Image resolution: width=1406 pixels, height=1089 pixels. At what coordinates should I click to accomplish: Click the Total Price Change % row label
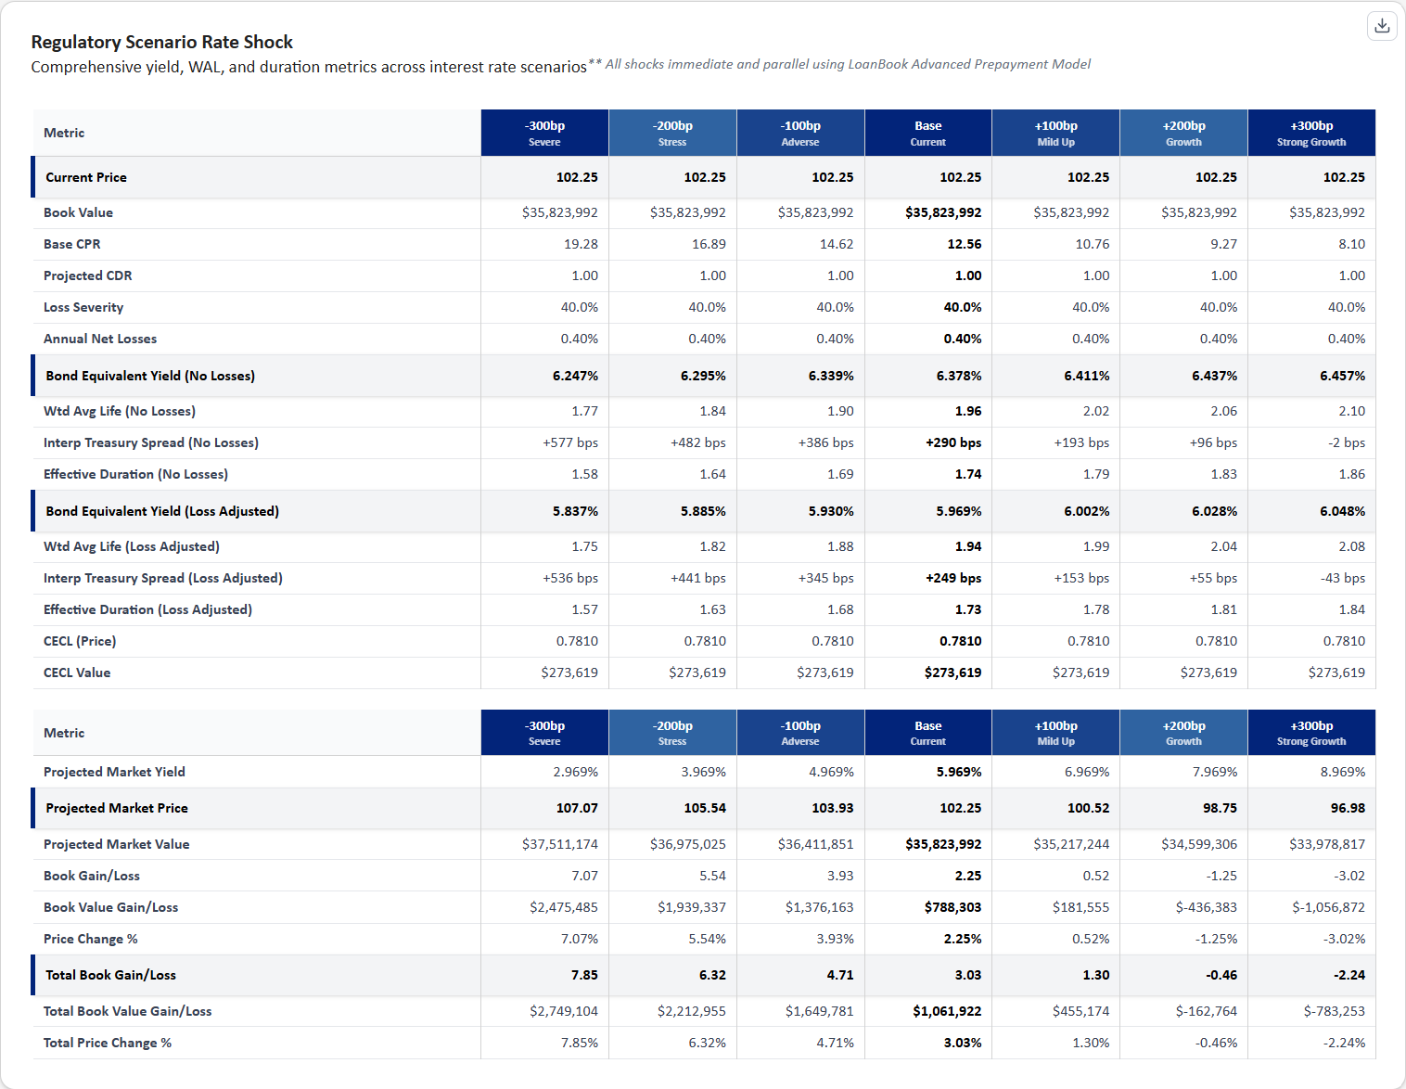[108, 1043]
